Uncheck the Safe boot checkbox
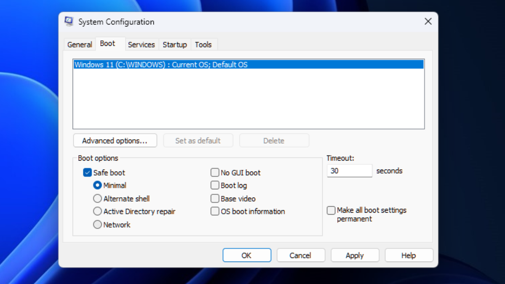This screenshot has height=284, width=505. (88, 173)
